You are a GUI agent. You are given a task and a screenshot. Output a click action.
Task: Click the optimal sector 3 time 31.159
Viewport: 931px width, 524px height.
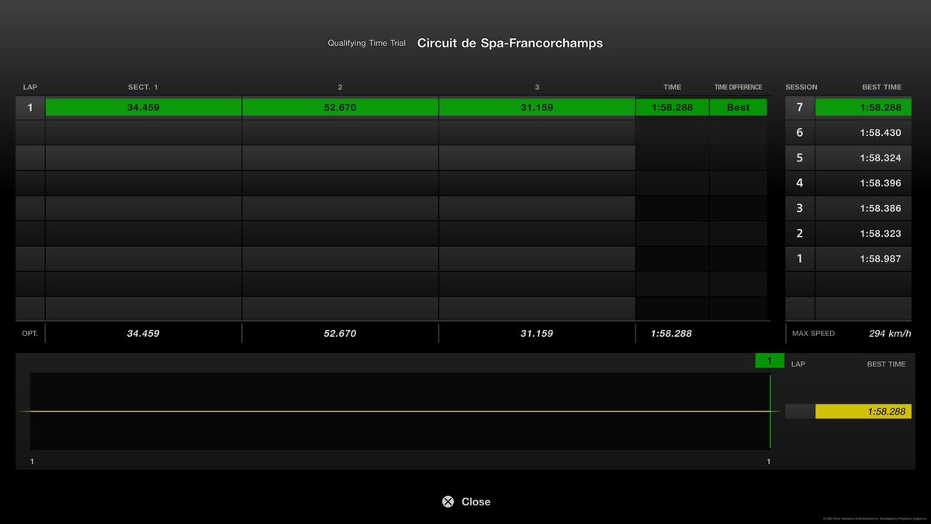[x=537, y=333]
